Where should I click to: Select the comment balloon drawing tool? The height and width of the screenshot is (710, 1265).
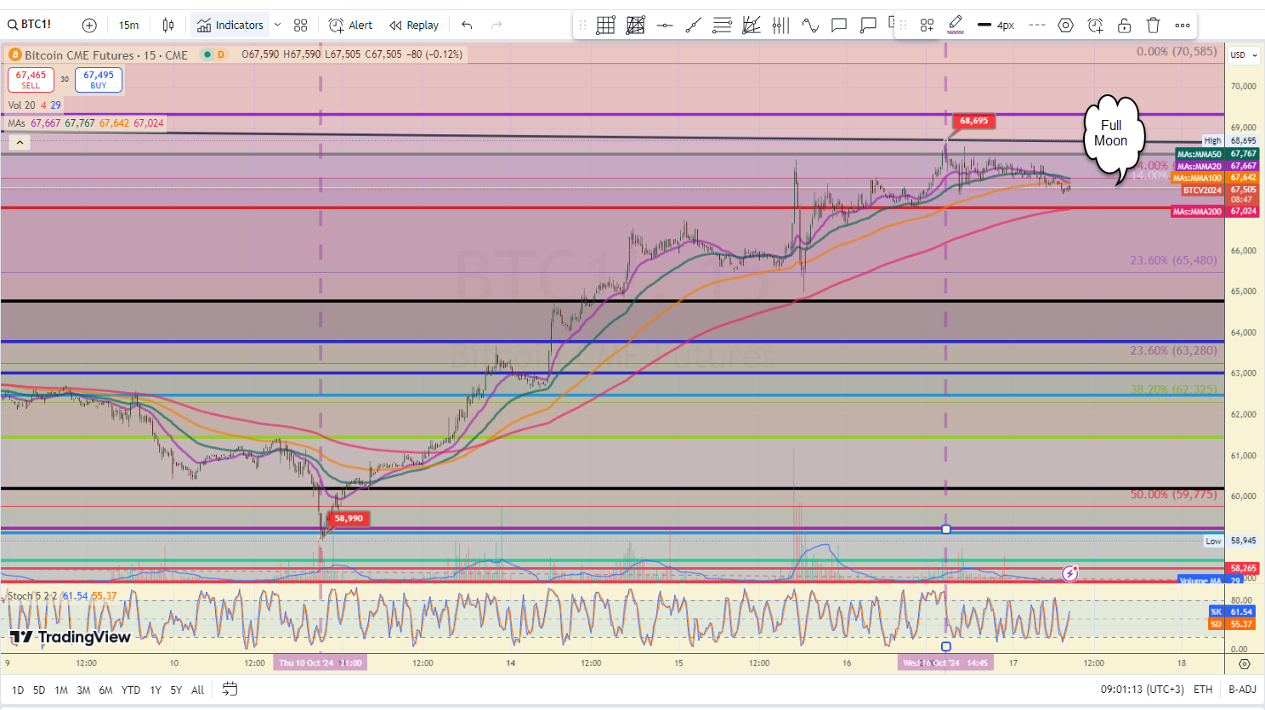pyautogui.click(x=839, y=26)
